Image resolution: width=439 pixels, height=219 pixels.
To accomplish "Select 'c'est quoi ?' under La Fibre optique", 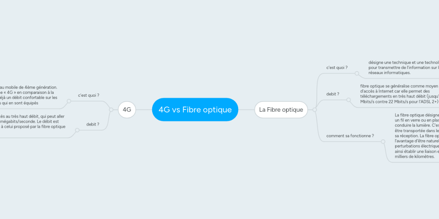I will (x=337, y=68).
